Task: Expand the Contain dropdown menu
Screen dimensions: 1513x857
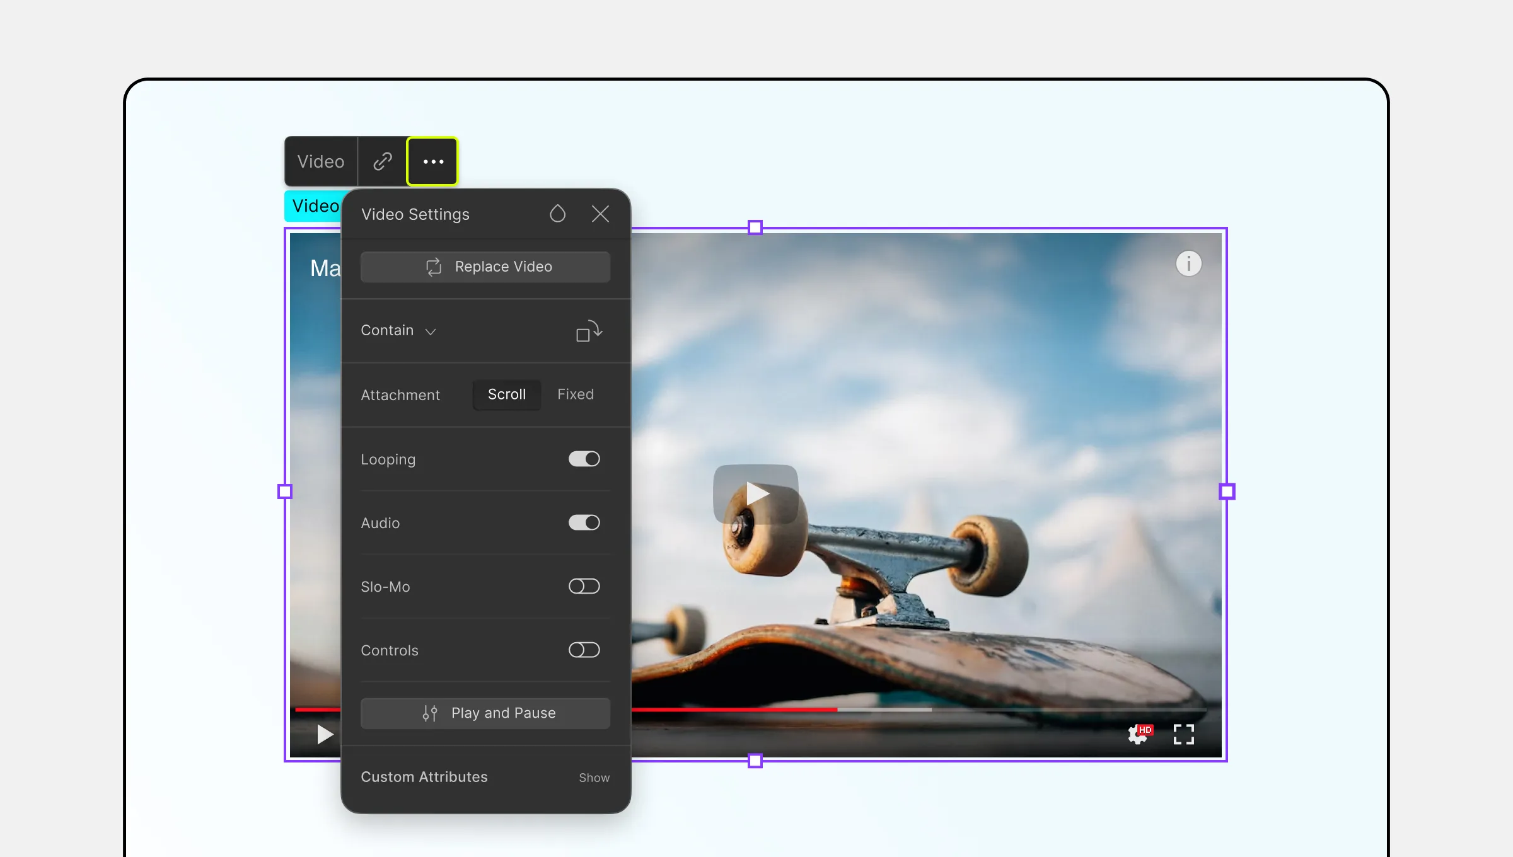Action: [397, 330]
